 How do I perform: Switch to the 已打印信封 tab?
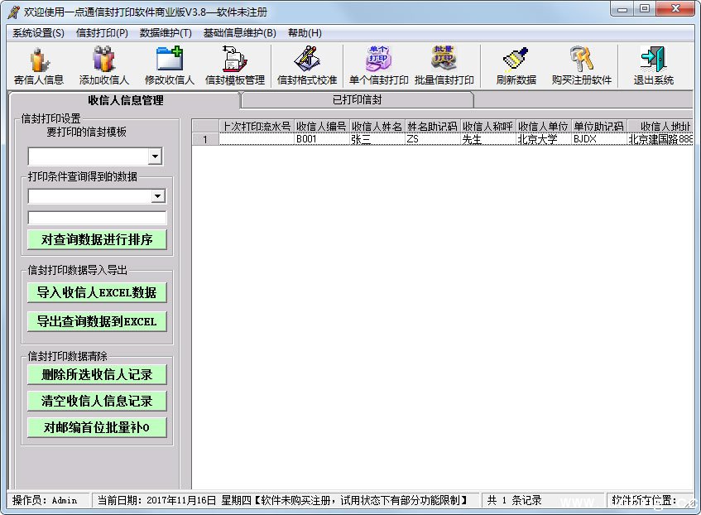point(357,100)
